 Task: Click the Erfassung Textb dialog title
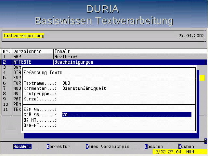[43, 72]
